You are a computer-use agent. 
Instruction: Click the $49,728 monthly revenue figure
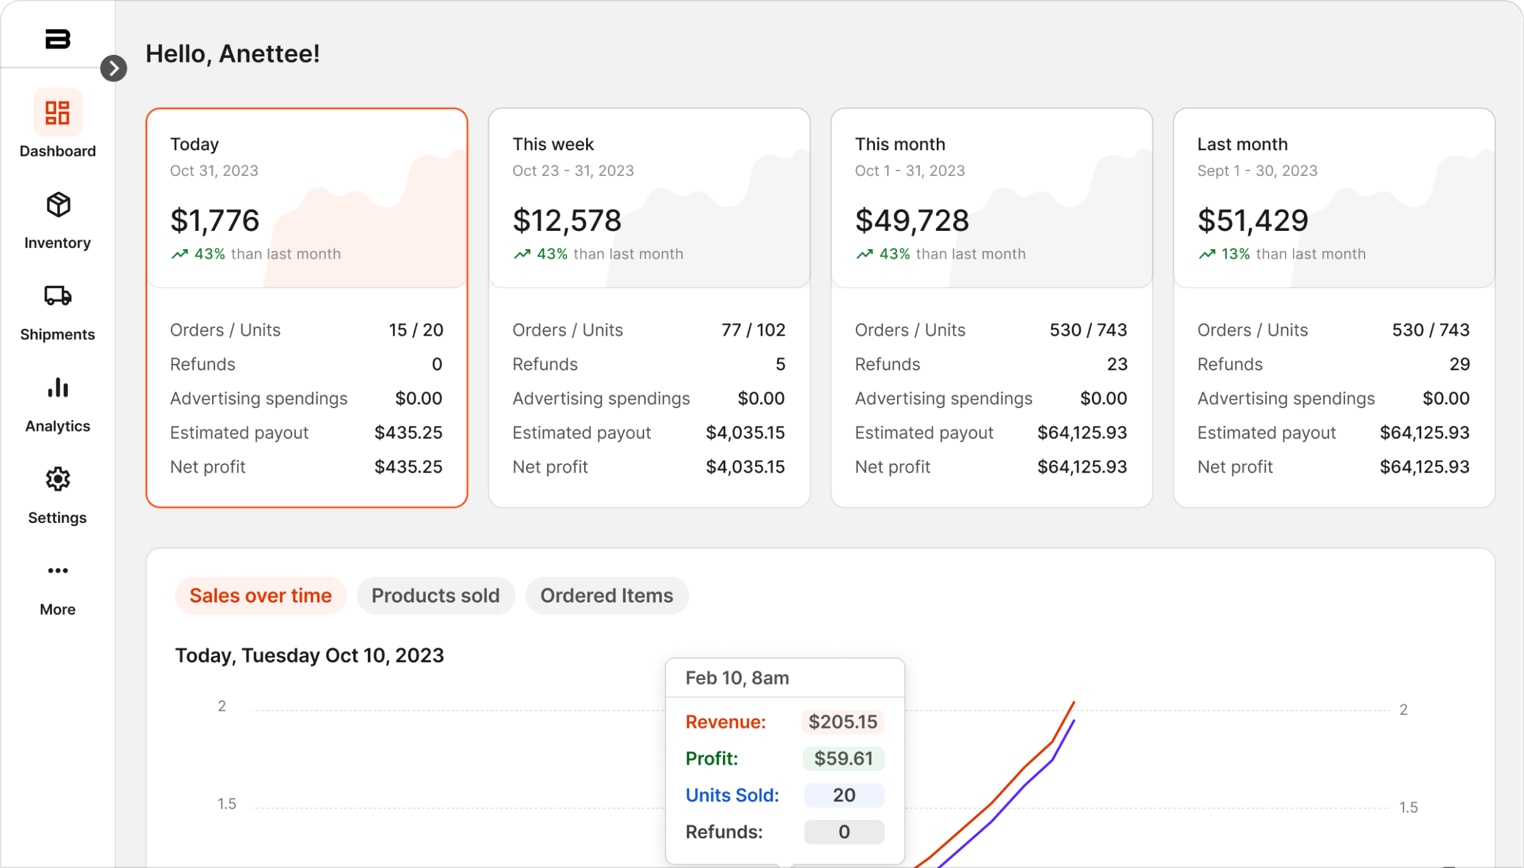(912, 221)
